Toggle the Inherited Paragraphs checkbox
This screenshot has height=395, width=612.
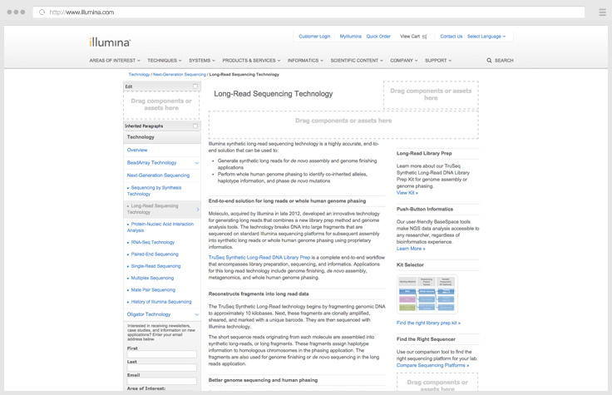(195, 126)
